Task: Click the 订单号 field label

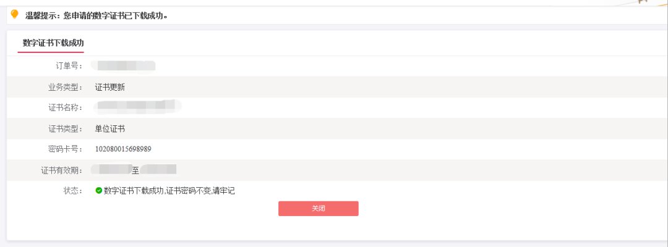Action: [69, 65]
